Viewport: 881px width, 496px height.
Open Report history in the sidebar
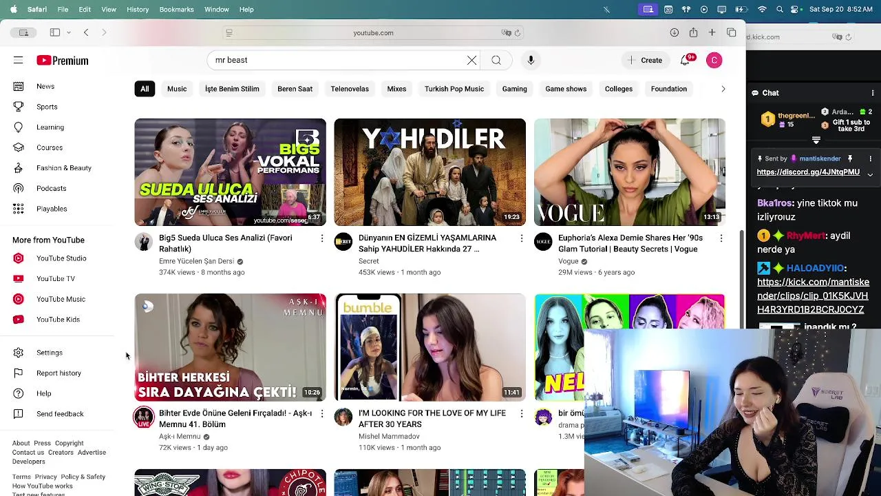[59, 373]
